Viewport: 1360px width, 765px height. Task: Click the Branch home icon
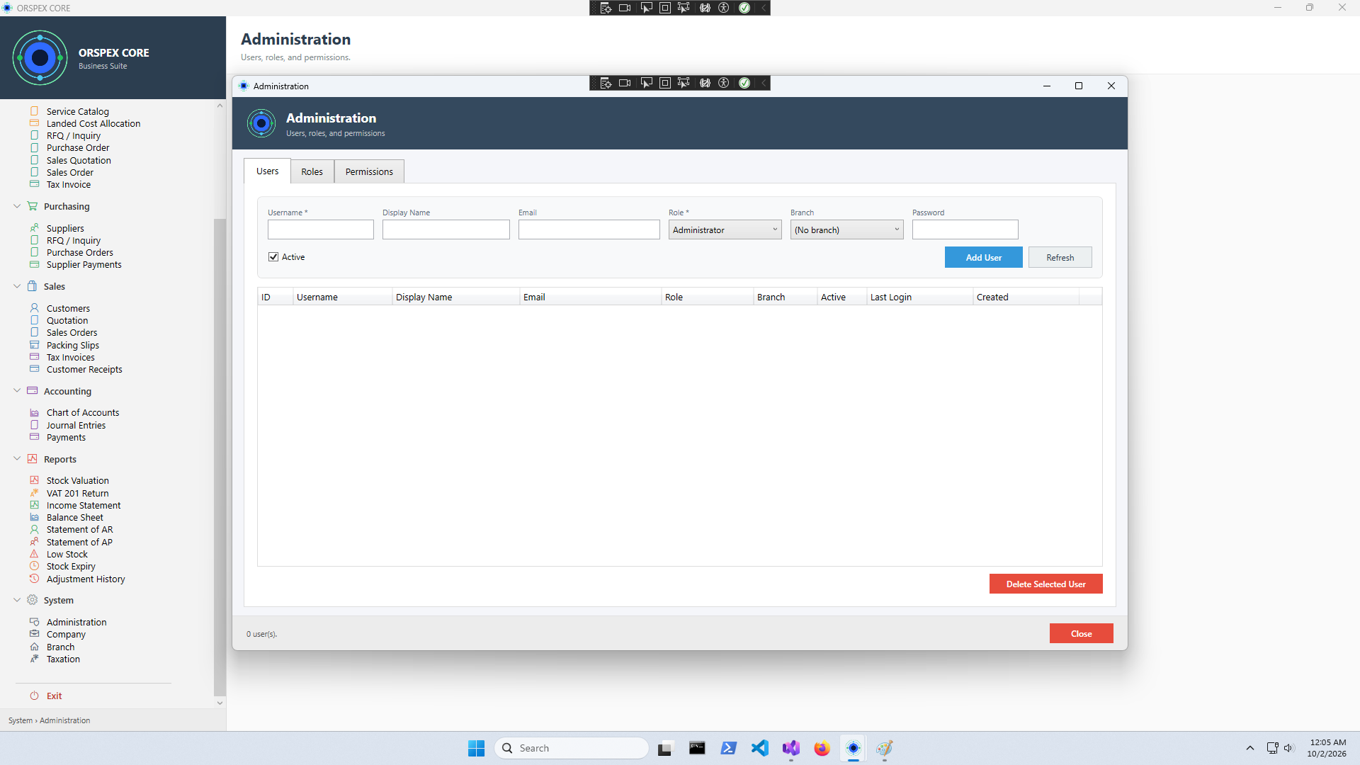tap(34, 647)
